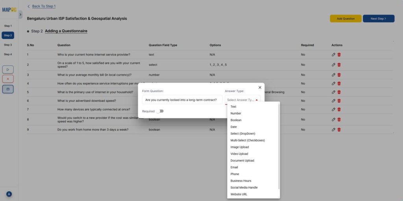Delete question 9 about working from home
This screenshot has height=201, width=403.
pyautogui.click(x=339, y=129)
